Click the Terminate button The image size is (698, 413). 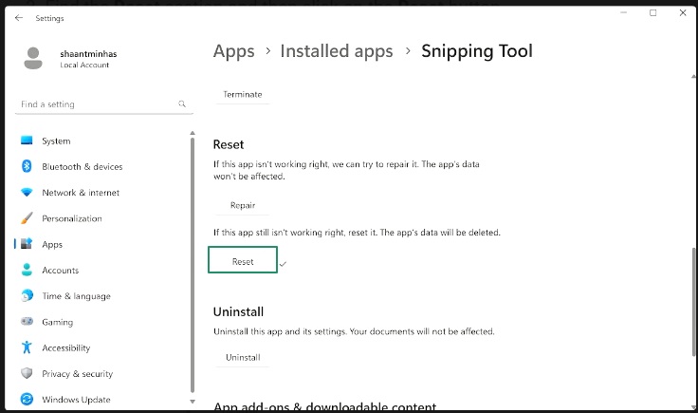click(x=243, y=94)
